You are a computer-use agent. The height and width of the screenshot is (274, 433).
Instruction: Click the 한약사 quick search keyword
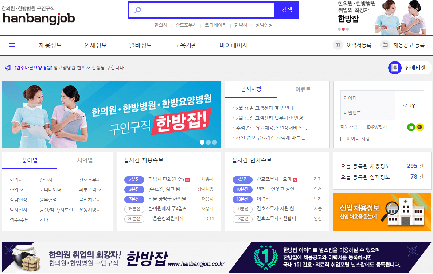coord(241,25)
